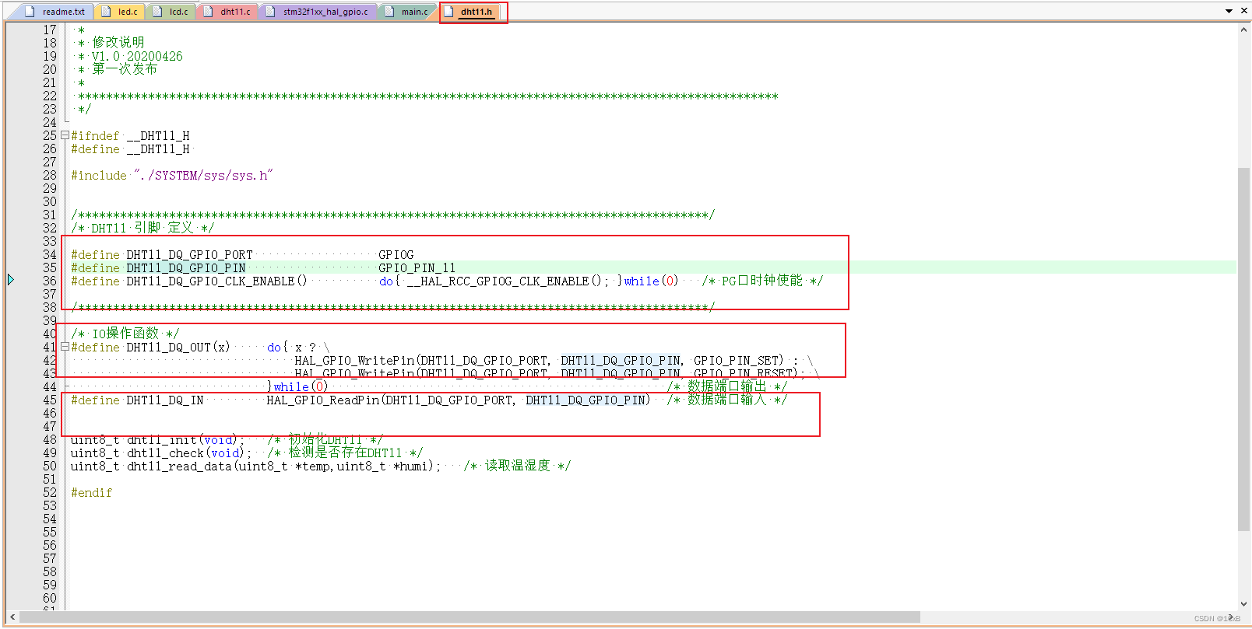Switch to the main.c tab
Image resolution: width=1252 pixels, height=629 pixels.
[407, 12]
